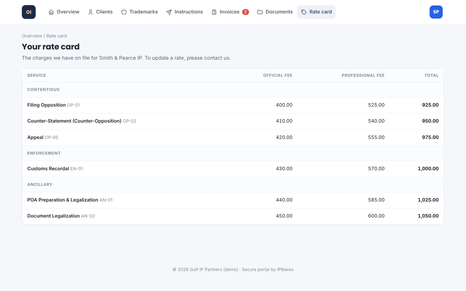The width and height of the screenshot is (466, 291).
Task: Click the Documents folder icon
Action: coord(260,12)
